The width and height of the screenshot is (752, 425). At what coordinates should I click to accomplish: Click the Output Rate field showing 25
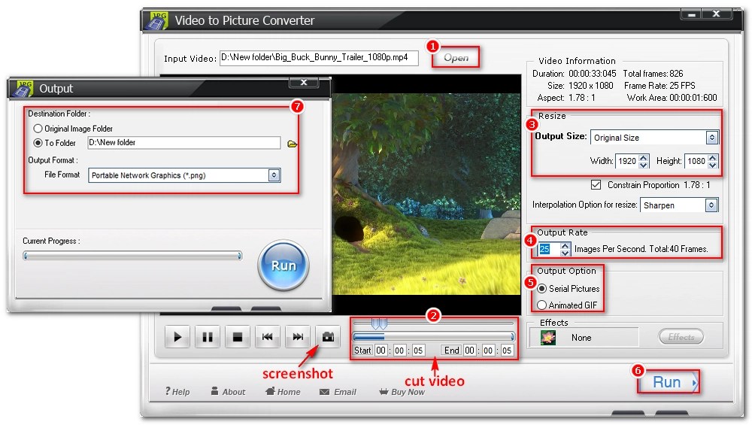pyautogui.click(x=549, y=249)
